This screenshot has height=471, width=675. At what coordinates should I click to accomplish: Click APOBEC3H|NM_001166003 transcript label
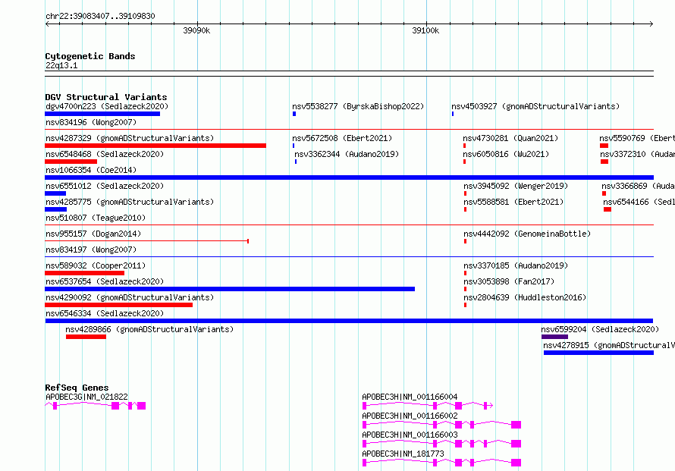pos(410,435)
